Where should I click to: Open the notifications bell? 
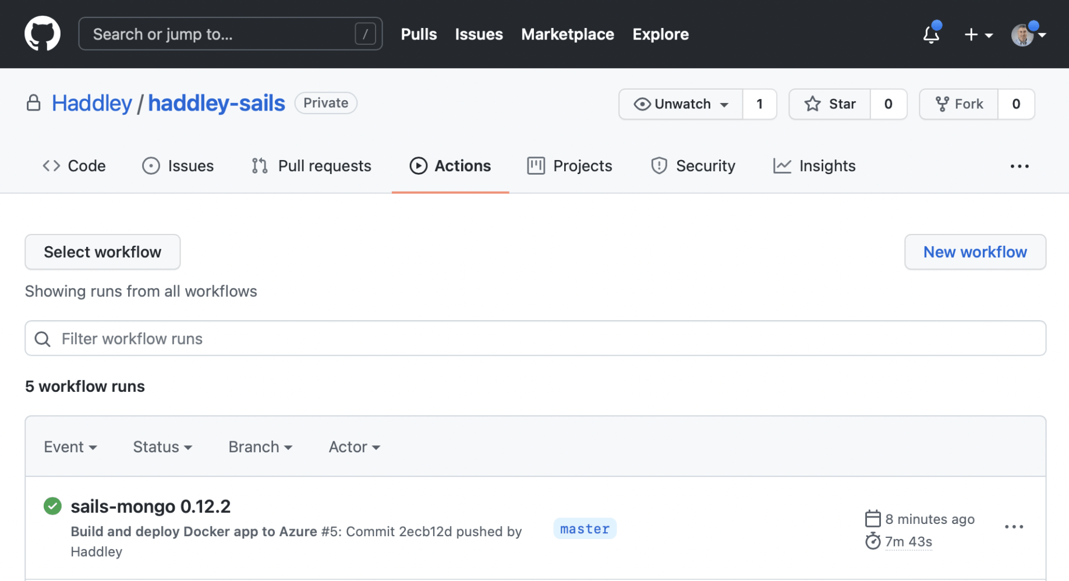coord(932,34)
